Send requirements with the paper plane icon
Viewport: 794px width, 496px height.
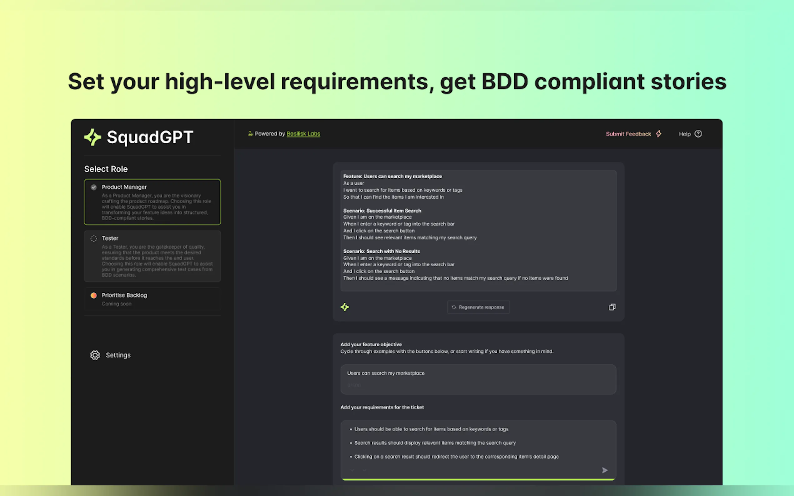(605, 470)
